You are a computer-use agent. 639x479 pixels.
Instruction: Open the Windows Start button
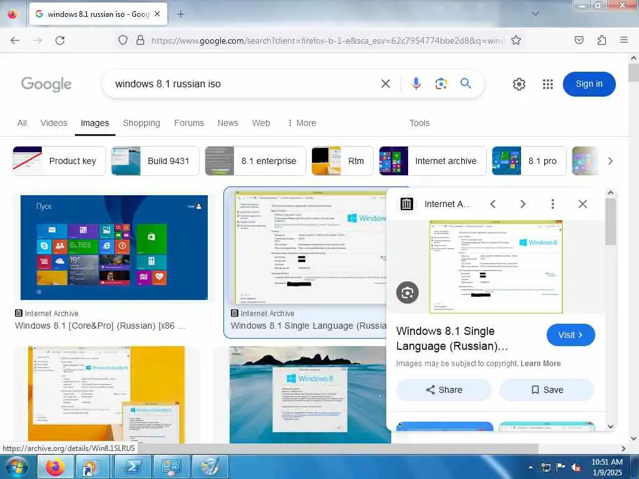[x=17, y=467]
